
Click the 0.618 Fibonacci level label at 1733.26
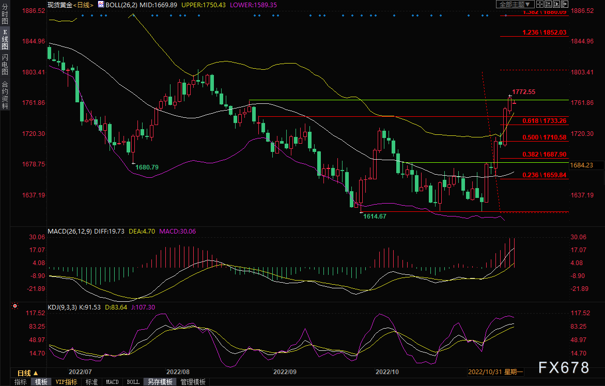(544, 120)
